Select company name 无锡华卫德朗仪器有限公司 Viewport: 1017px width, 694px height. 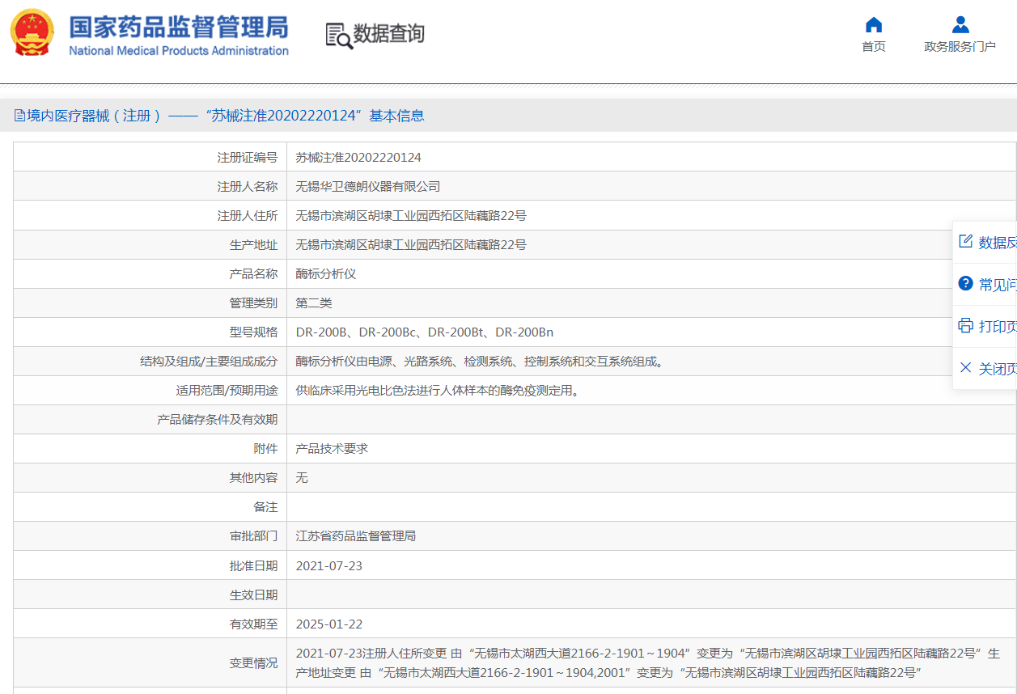(368, 187)
